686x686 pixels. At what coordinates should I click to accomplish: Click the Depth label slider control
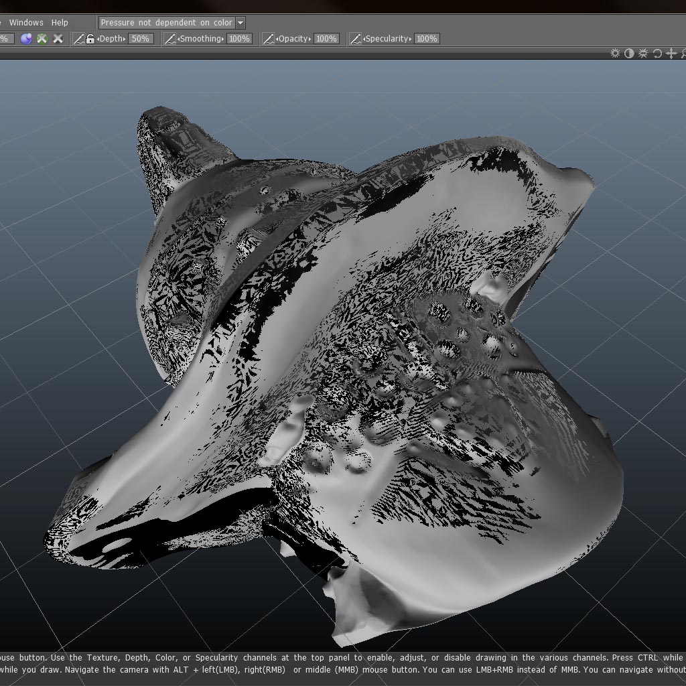pyautogui.click(x=112, y=39)
